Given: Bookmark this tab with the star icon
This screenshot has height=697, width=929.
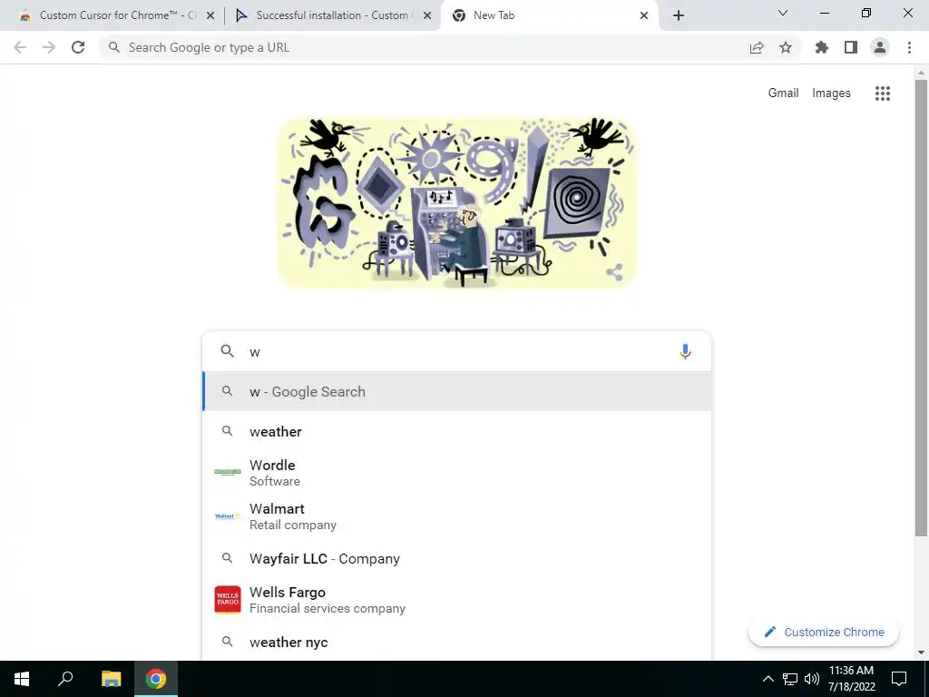Looking at the screenshot, I should pyautogui.click(x=786, y=47).
